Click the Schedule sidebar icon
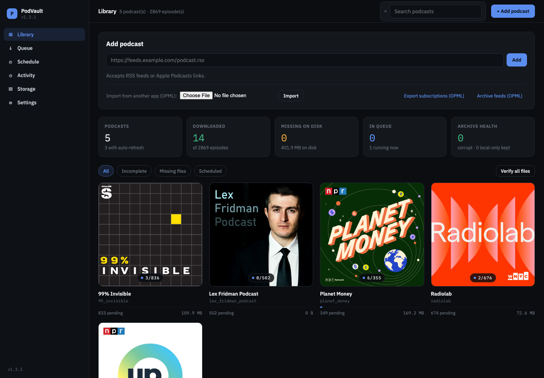The width and height of the screenshot is (544, 378). (x=11, y=62)
